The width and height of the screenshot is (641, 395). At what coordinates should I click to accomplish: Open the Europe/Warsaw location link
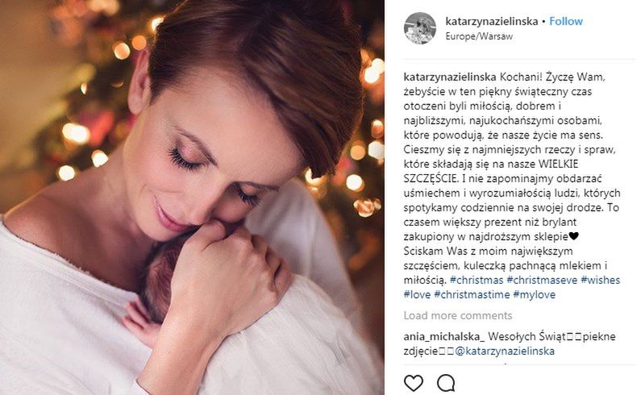479,36
